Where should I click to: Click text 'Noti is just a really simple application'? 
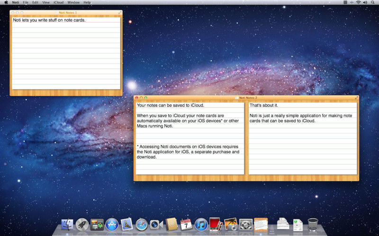point(301,118)
